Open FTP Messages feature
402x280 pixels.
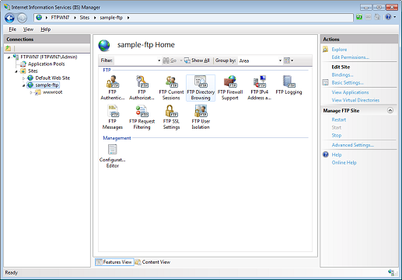[x=113, y=117]
